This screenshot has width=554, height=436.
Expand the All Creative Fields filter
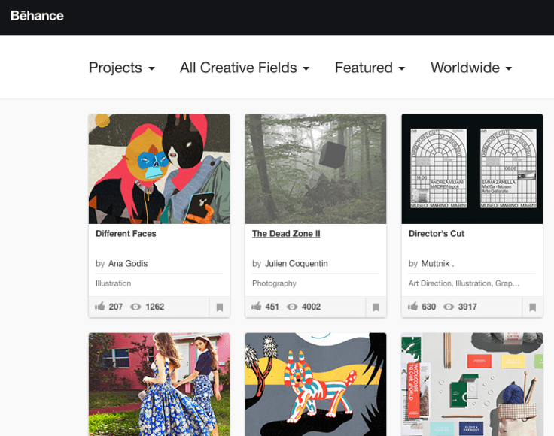245,68
